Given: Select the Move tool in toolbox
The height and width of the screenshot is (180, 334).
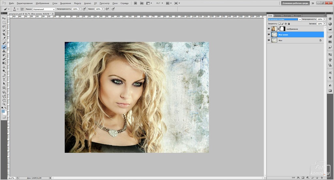Looking at the screenshot, I should click(x=4, y=18).
